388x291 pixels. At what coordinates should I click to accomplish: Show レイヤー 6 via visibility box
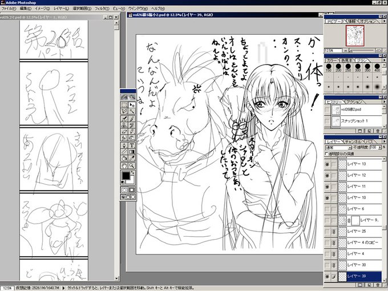[x=327, y=209]
